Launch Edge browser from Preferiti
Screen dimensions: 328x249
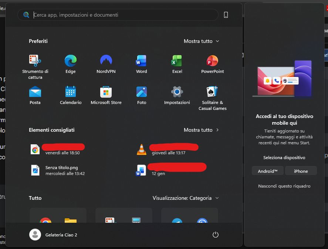(x=71, y=64)
